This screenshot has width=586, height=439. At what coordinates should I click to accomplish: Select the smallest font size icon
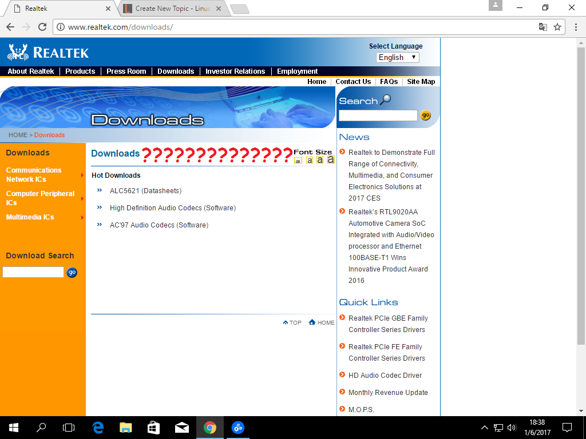click(x=298, y=161)
